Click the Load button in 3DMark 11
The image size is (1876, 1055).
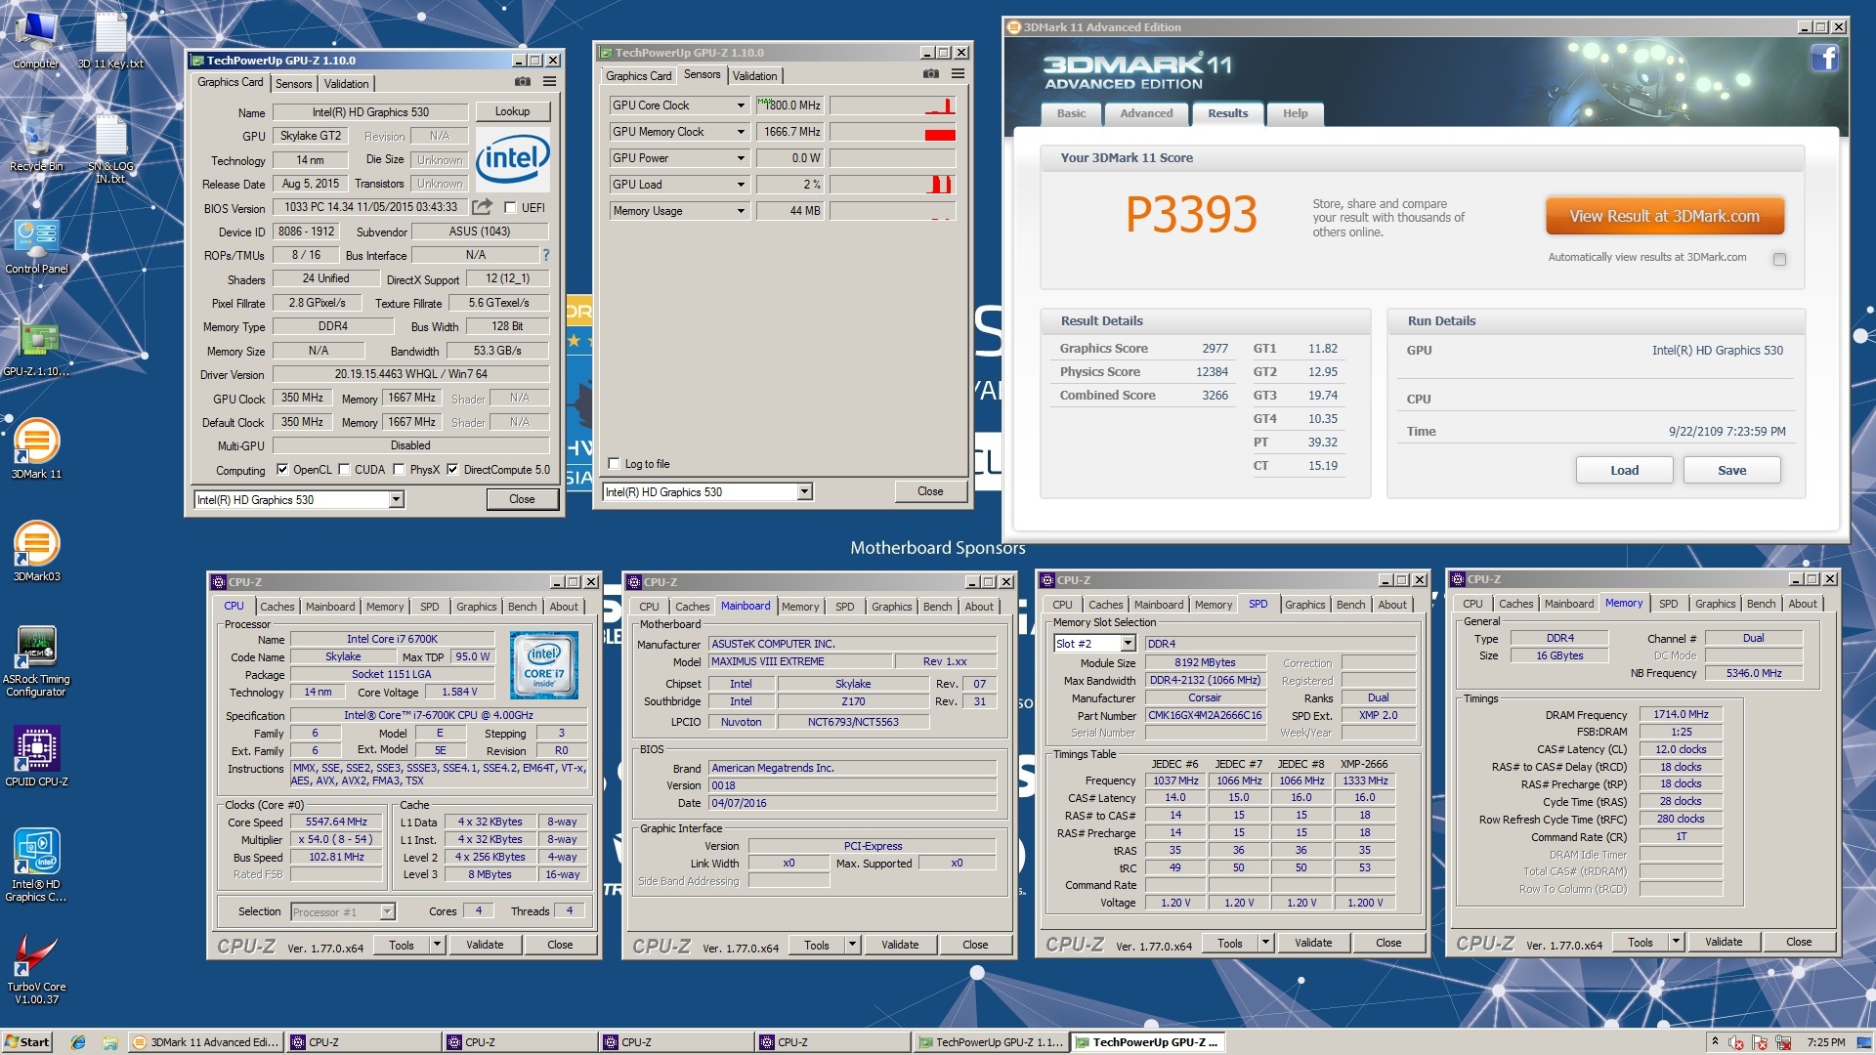click(x=1625, y=470)
